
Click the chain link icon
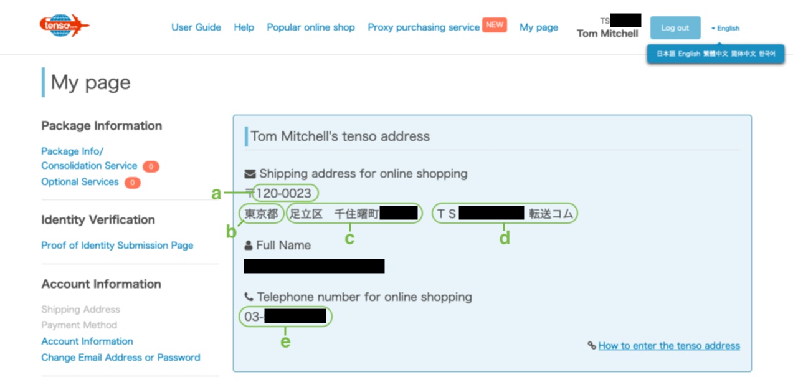tap(591, 346)
